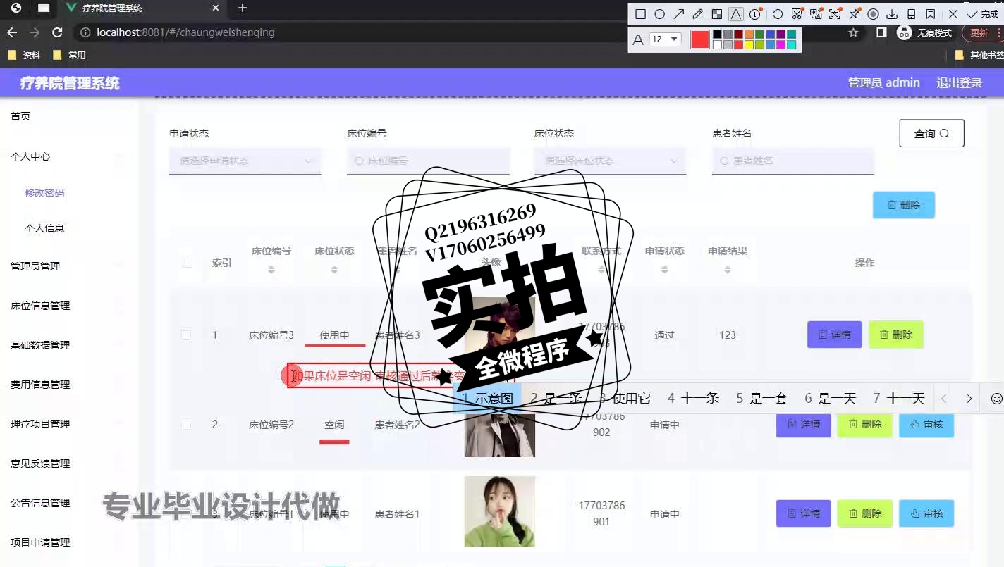1004x567 pixels.
Task: Send the screenshot to phone
Action: coord(911,14)
